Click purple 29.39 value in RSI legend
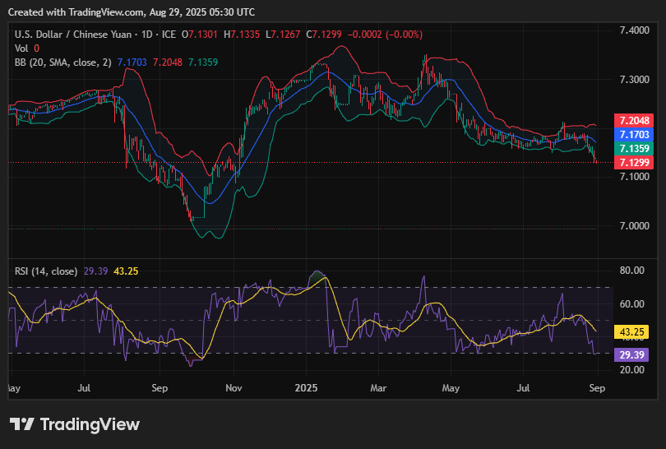Image resolution: width=666 pixels, height=449 pixels. point(96,271)
